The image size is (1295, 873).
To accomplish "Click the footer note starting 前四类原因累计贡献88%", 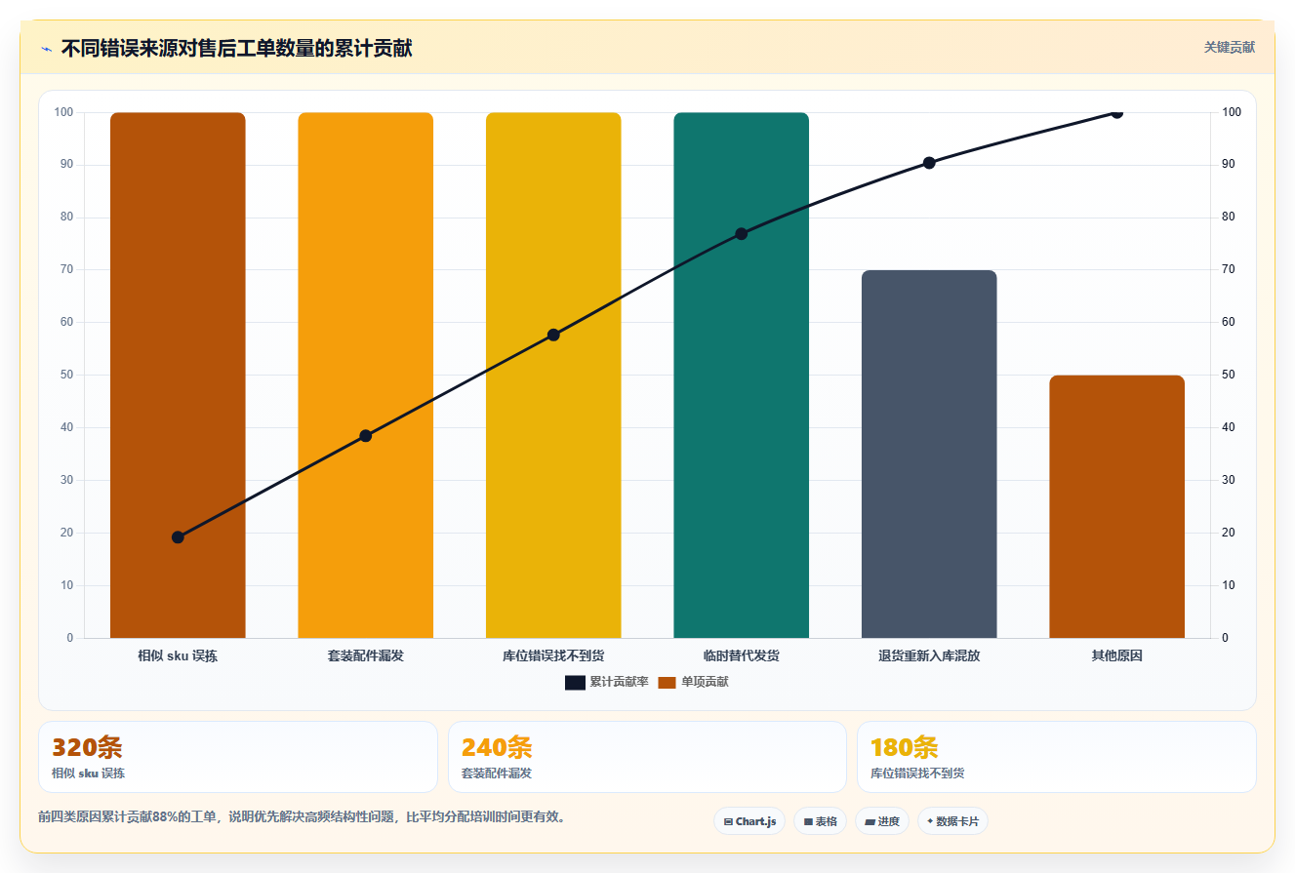I will click(x=302, y=817).
